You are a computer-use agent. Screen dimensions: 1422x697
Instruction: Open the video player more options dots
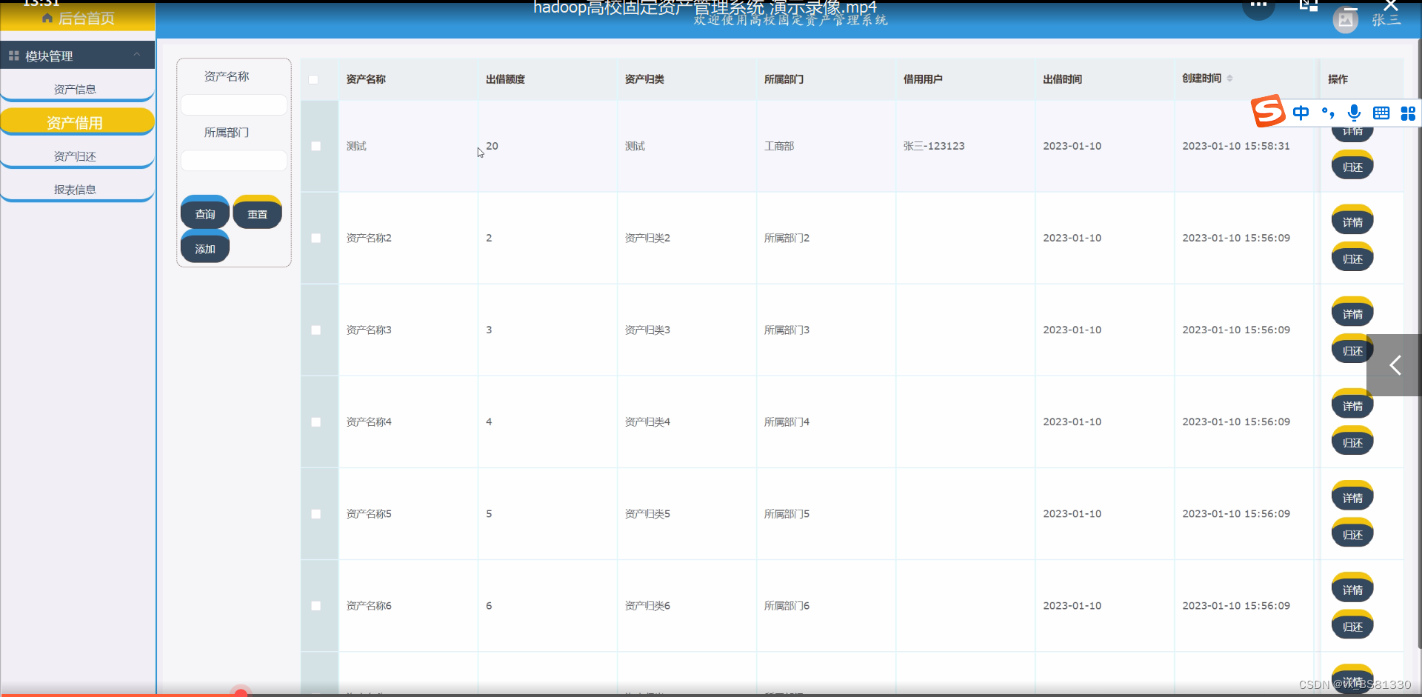coord(1258,6)
